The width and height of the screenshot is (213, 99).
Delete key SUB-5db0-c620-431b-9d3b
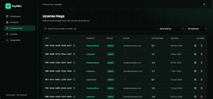(202, 71)
